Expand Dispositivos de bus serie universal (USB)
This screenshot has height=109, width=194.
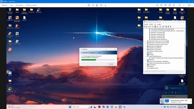146,41
